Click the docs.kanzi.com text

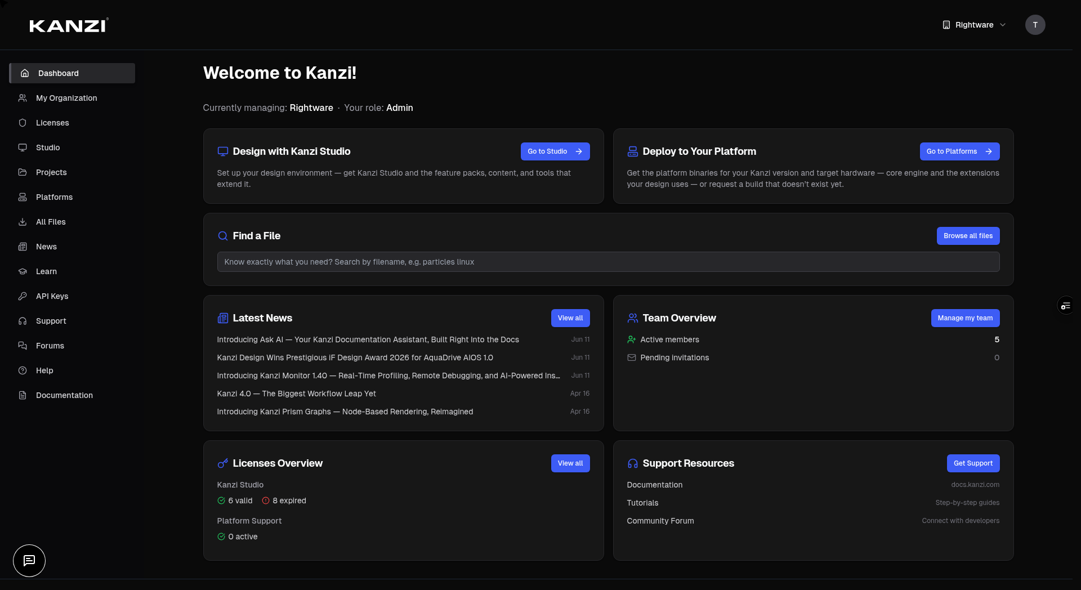tap(975, 485)
